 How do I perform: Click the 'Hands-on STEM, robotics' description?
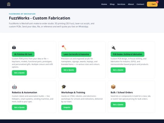coord(82,99)
